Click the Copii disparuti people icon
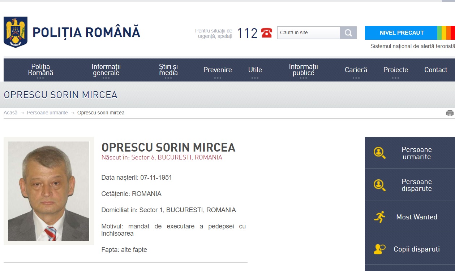The image size is (455, 271). [379, 249]
